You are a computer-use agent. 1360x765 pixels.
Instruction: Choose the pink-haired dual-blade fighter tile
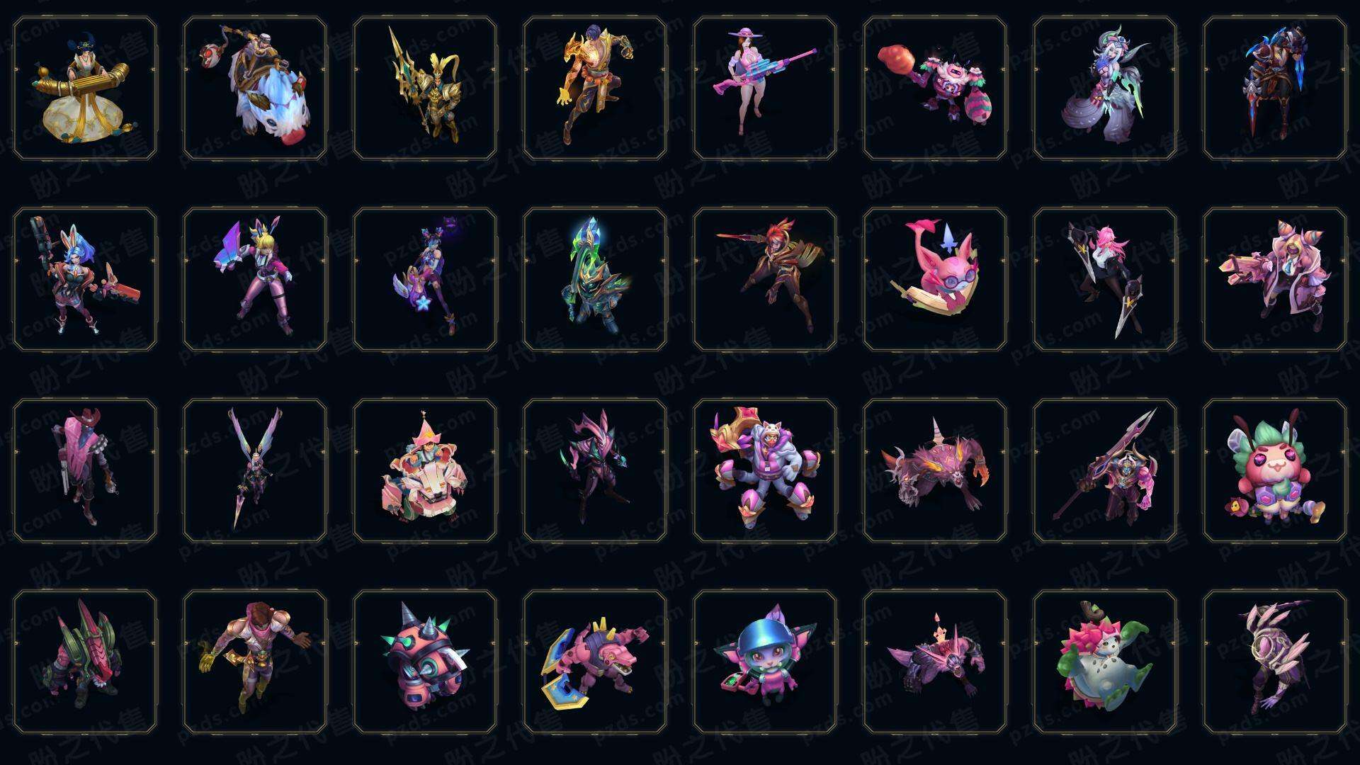(1105, 279)
